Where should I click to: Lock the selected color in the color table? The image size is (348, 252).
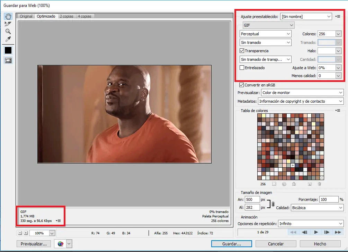pos(294,184)
